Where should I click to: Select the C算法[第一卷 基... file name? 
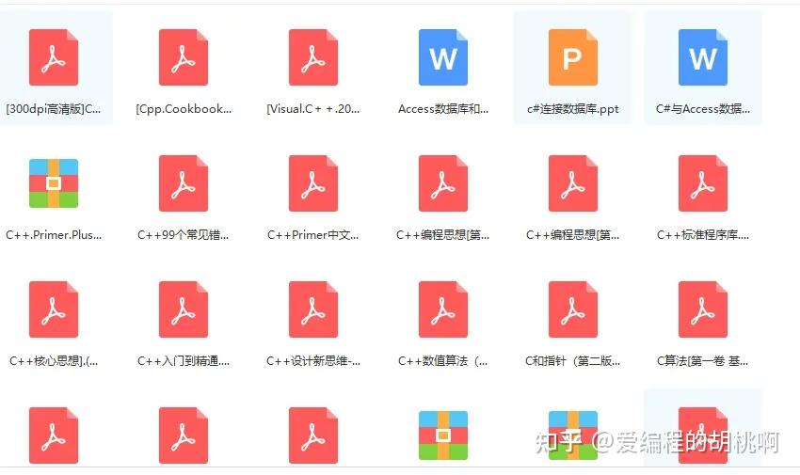703,361
